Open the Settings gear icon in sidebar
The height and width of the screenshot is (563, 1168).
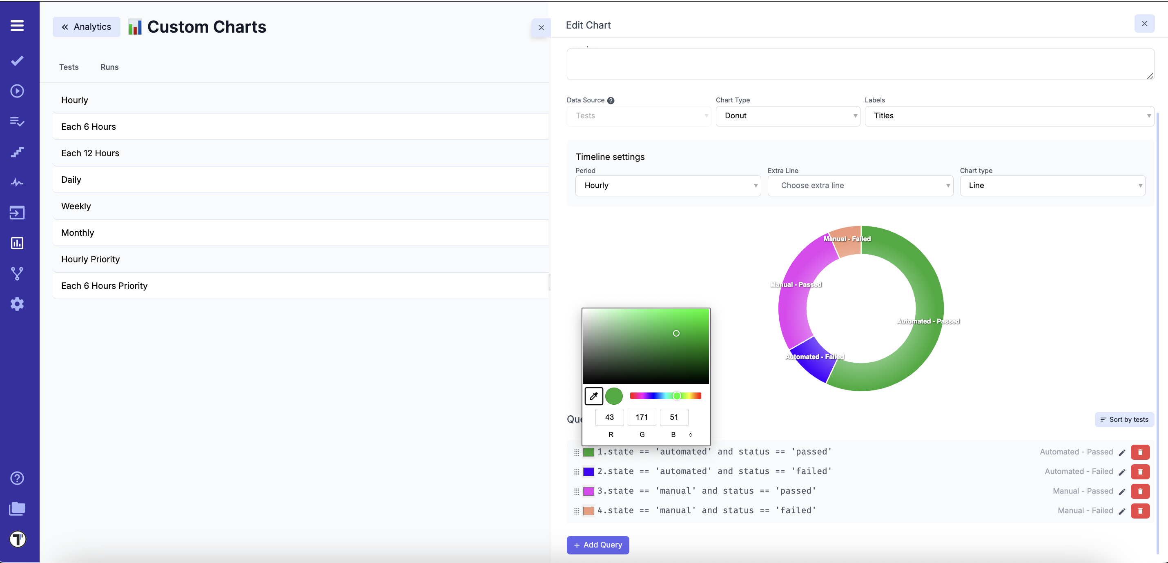pyautogui.click(x=17, y=304)
